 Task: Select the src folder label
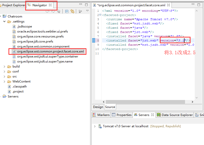14,76
